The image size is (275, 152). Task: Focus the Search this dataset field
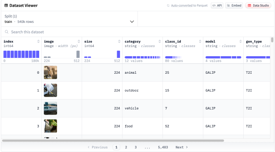137,32
